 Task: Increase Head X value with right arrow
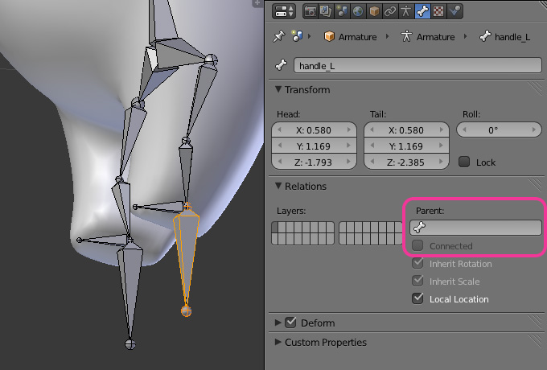click(x=349, y=130)
